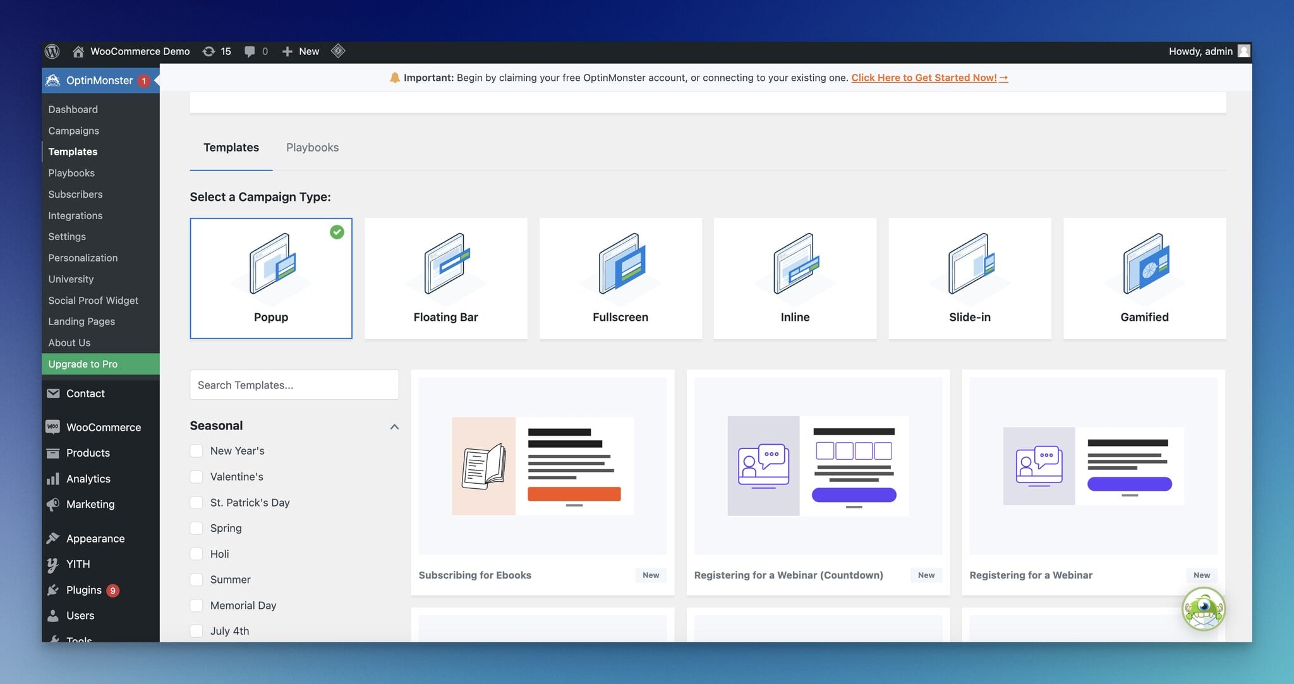Open the comments bubble icon
Image resolution: width=1294 pixels, height=684 pixels.
click(x=250, y=51)
